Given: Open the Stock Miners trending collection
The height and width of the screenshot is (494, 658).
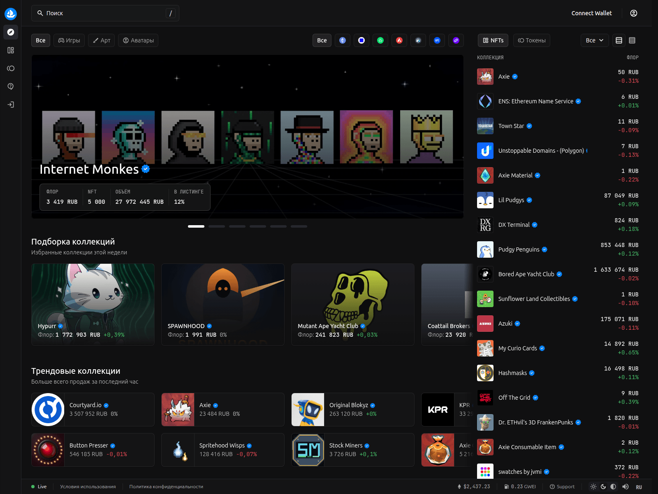Looking at the screenshot, I should [353, 450].
